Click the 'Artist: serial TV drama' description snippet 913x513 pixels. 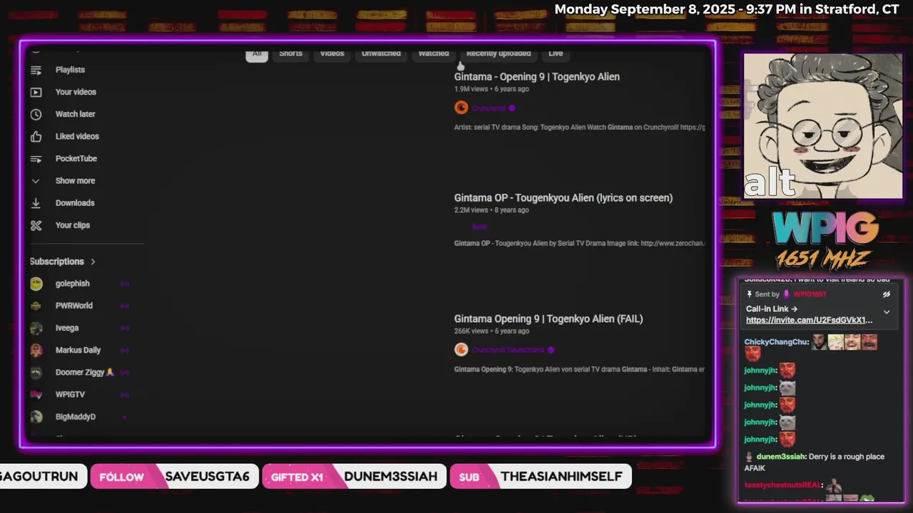(579, 128)
